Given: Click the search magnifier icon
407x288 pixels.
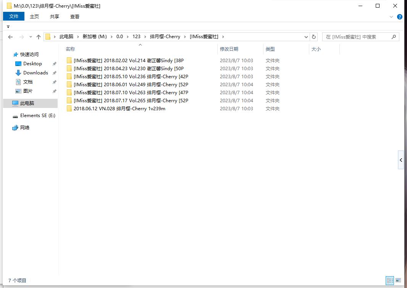Looking at the screenshot, I should (394, 37).
